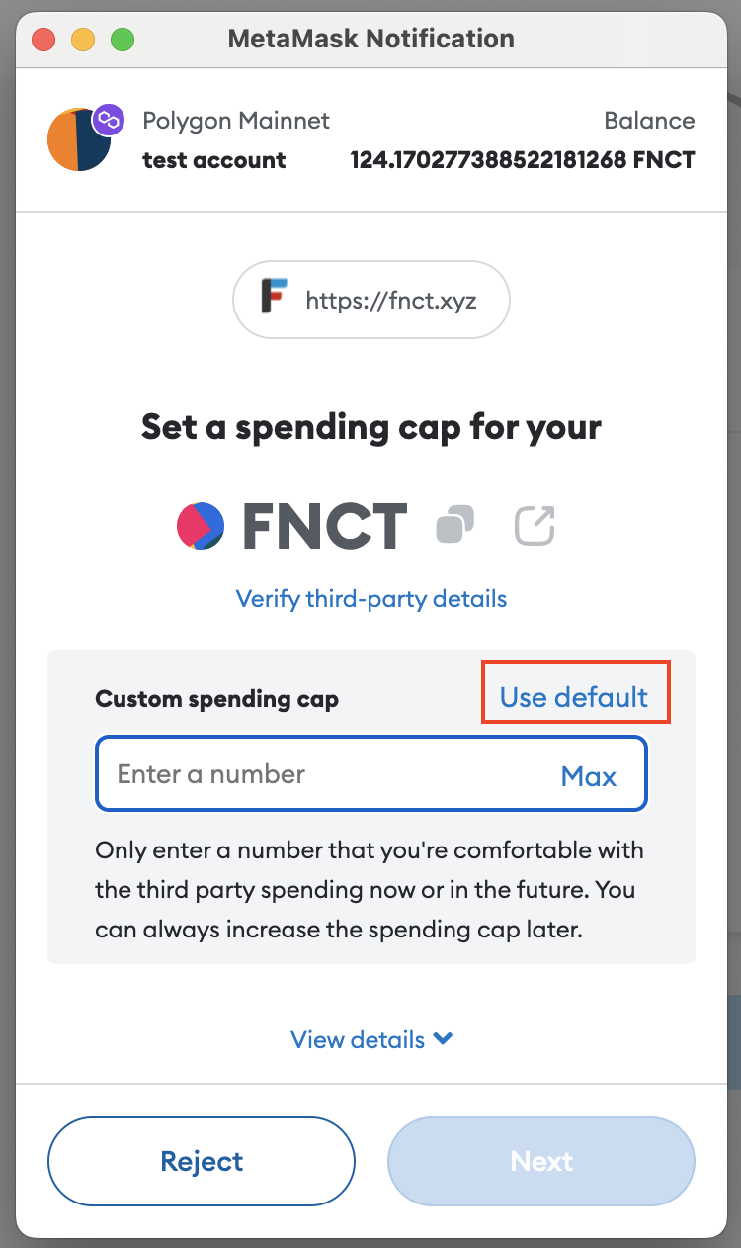This screenshot has height=1248, width=741.
Task: Click the FNCT token logo
Action: pyautogui.click(x=201, y=526)
